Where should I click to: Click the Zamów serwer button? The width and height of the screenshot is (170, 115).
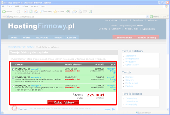point(124,37)
